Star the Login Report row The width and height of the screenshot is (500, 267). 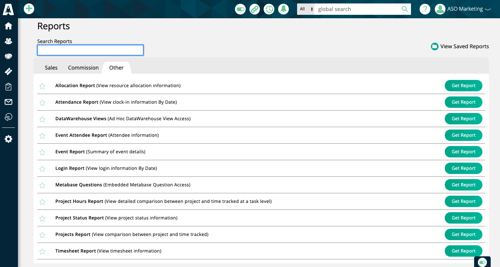(x=42, y=169)
